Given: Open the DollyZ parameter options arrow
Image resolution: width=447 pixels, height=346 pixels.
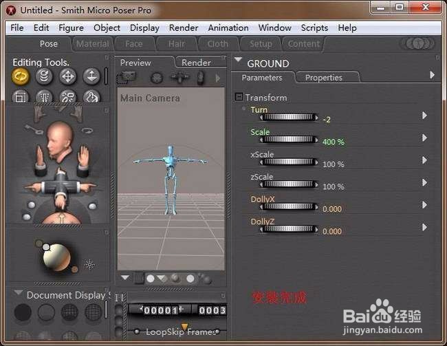Looking at the screenshot, I should (424, 227).
